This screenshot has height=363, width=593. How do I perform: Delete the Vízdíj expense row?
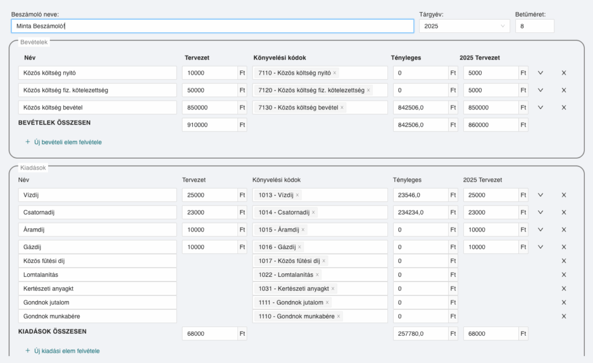(563, 195)
